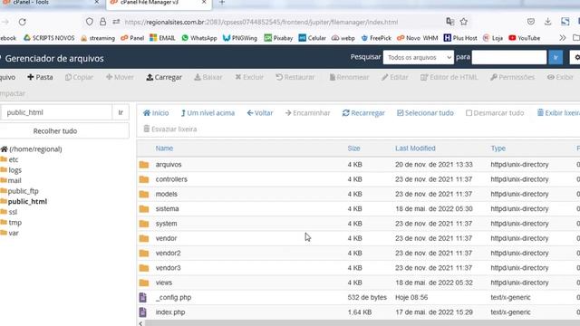This screenshot has width=580, height=326.
Task: Click the Ir button beside path
Action: pos(121,112)
